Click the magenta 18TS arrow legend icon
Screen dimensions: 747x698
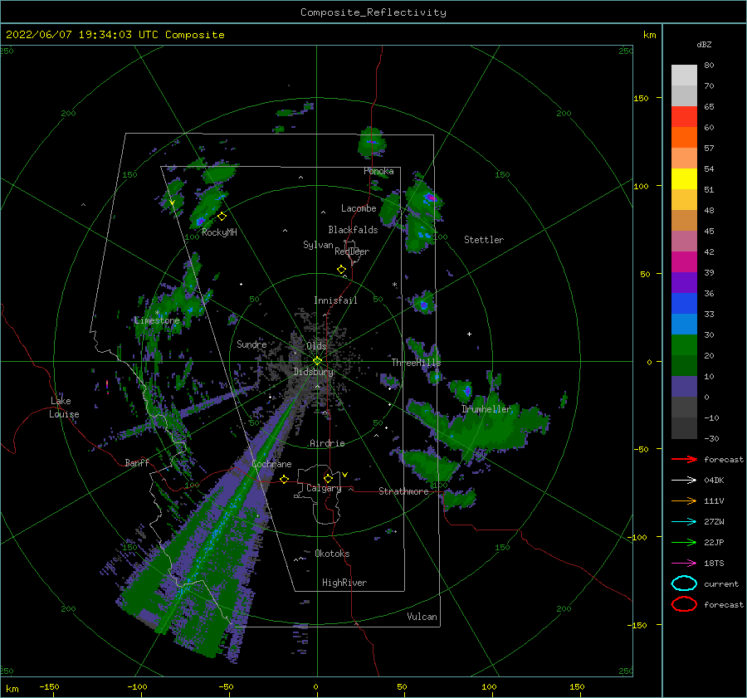[684, 564]
